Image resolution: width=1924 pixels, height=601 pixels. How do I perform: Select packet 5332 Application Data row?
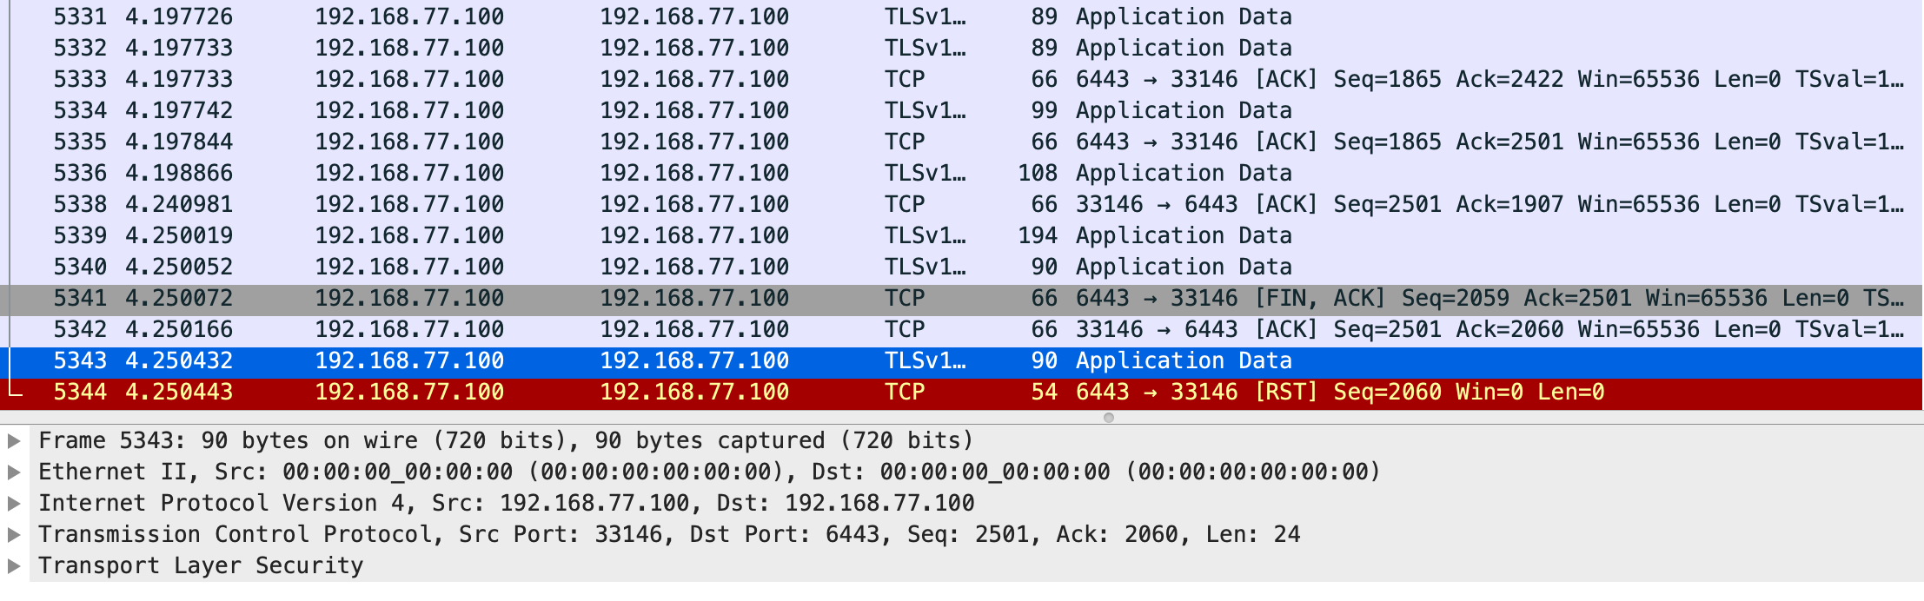(961, 48)
